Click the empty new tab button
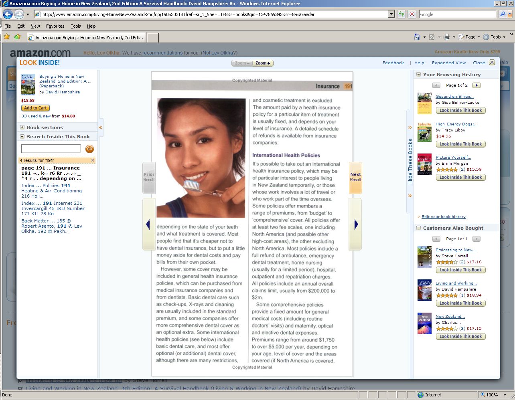This screenshot has height=400, width=515. tap(152, 38)
